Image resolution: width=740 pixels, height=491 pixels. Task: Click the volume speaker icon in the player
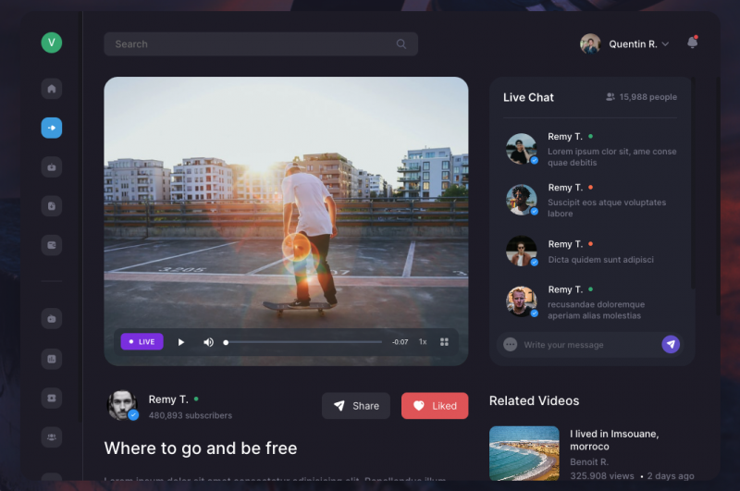[208, 342]
